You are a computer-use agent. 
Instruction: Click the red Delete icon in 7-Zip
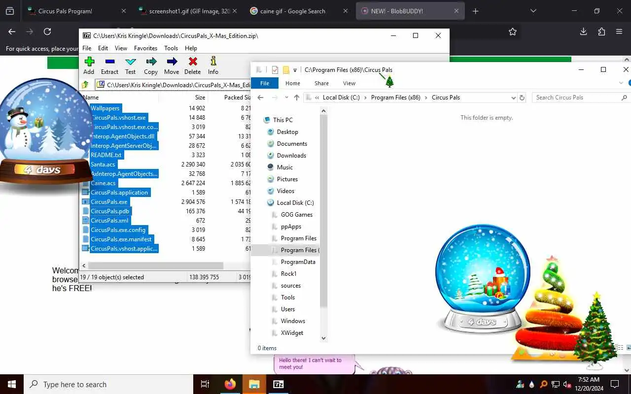click(x=193, y=66)
